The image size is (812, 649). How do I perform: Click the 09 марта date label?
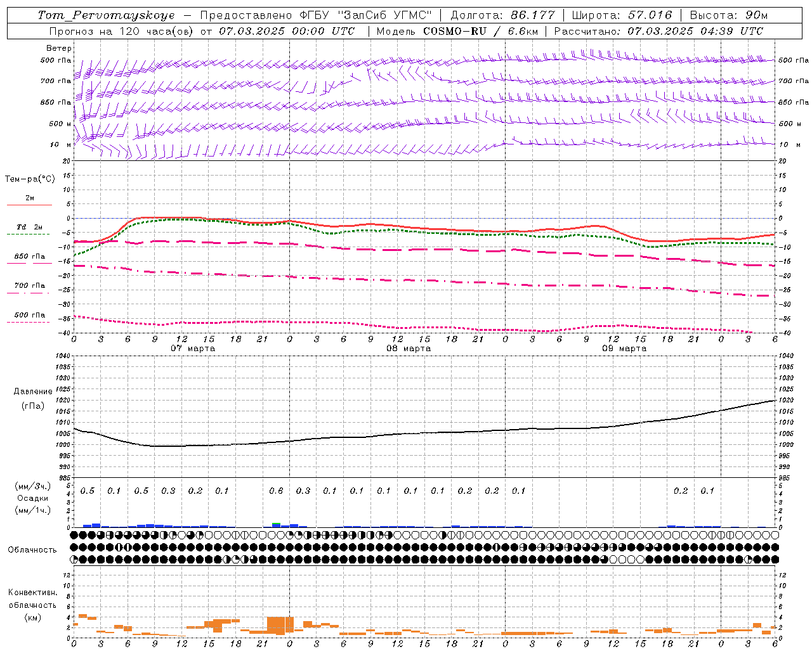point(624,349)
